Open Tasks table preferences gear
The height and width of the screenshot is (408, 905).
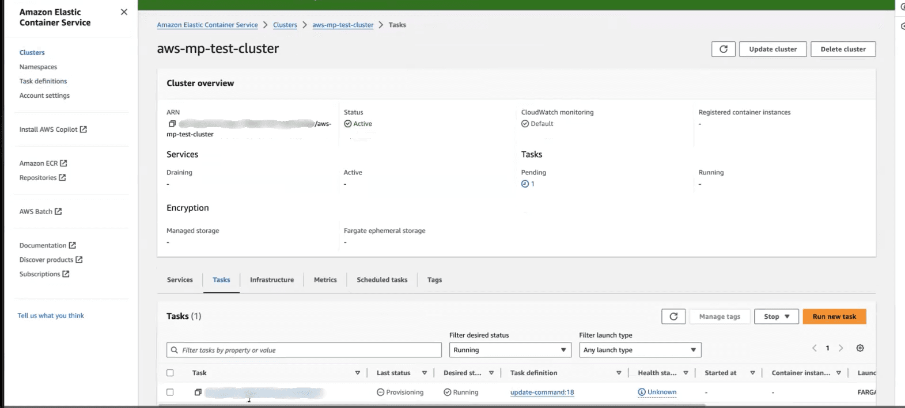click(x=859, y=348)
